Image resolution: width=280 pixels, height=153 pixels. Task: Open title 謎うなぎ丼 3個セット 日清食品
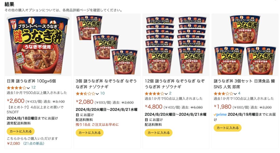(244, 84)
